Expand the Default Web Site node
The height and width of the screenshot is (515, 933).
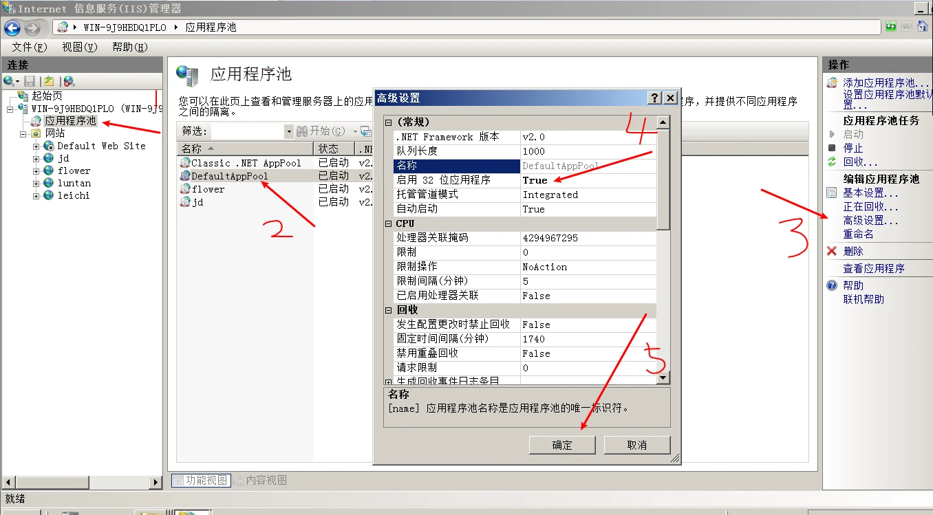coord(36,146)
